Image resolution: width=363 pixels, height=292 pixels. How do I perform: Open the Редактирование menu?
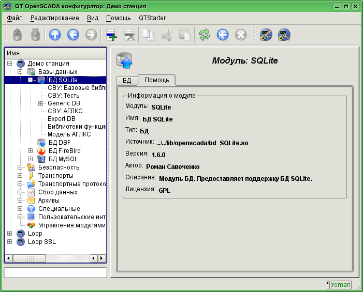pos(55,18)
